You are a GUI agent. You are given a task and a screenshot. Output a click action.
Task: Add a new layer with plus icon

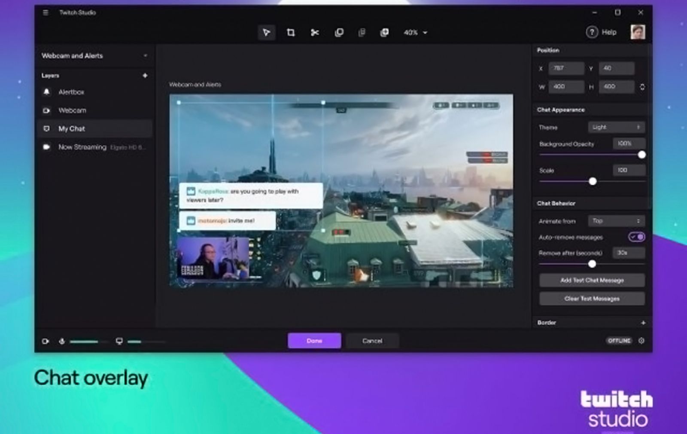click(145, 76)
